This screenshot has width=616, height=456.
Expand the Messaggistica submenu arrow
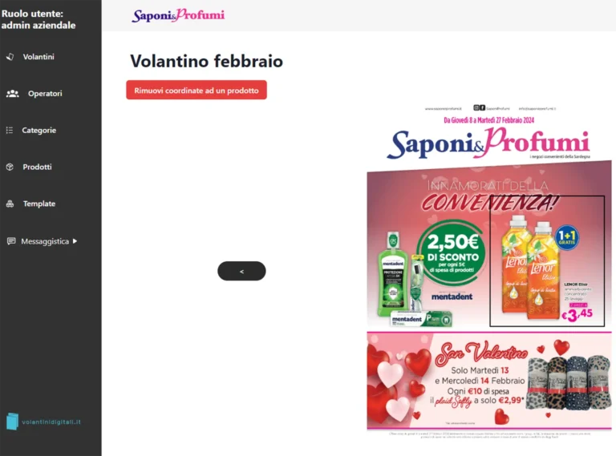75,241
